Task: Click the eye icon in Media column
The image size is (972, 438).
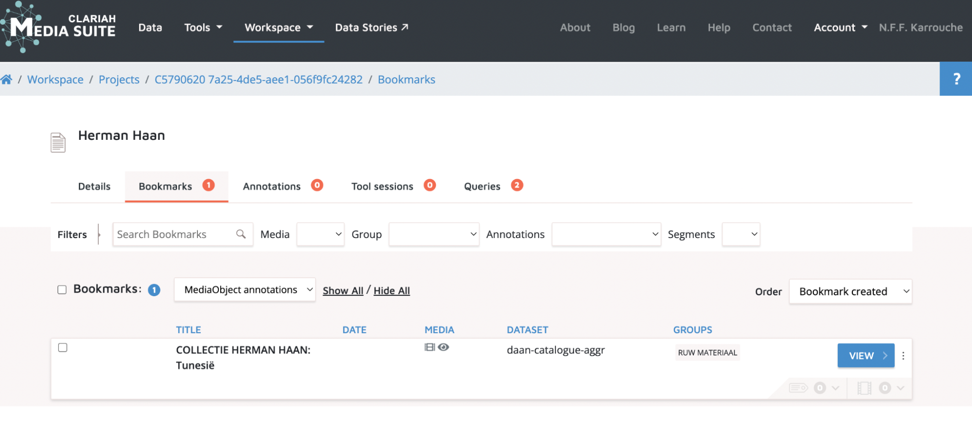Action: (x=443, y=347)
